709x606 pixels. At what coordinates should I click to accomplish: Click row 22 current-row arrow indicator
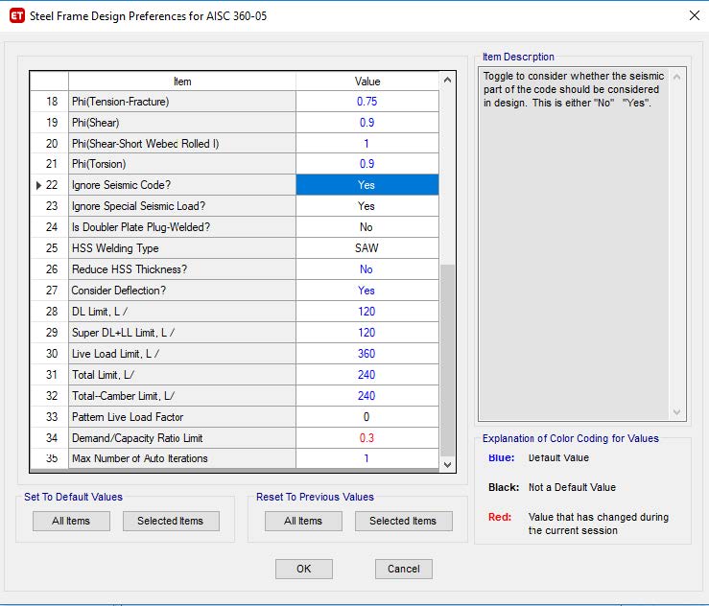38,185
